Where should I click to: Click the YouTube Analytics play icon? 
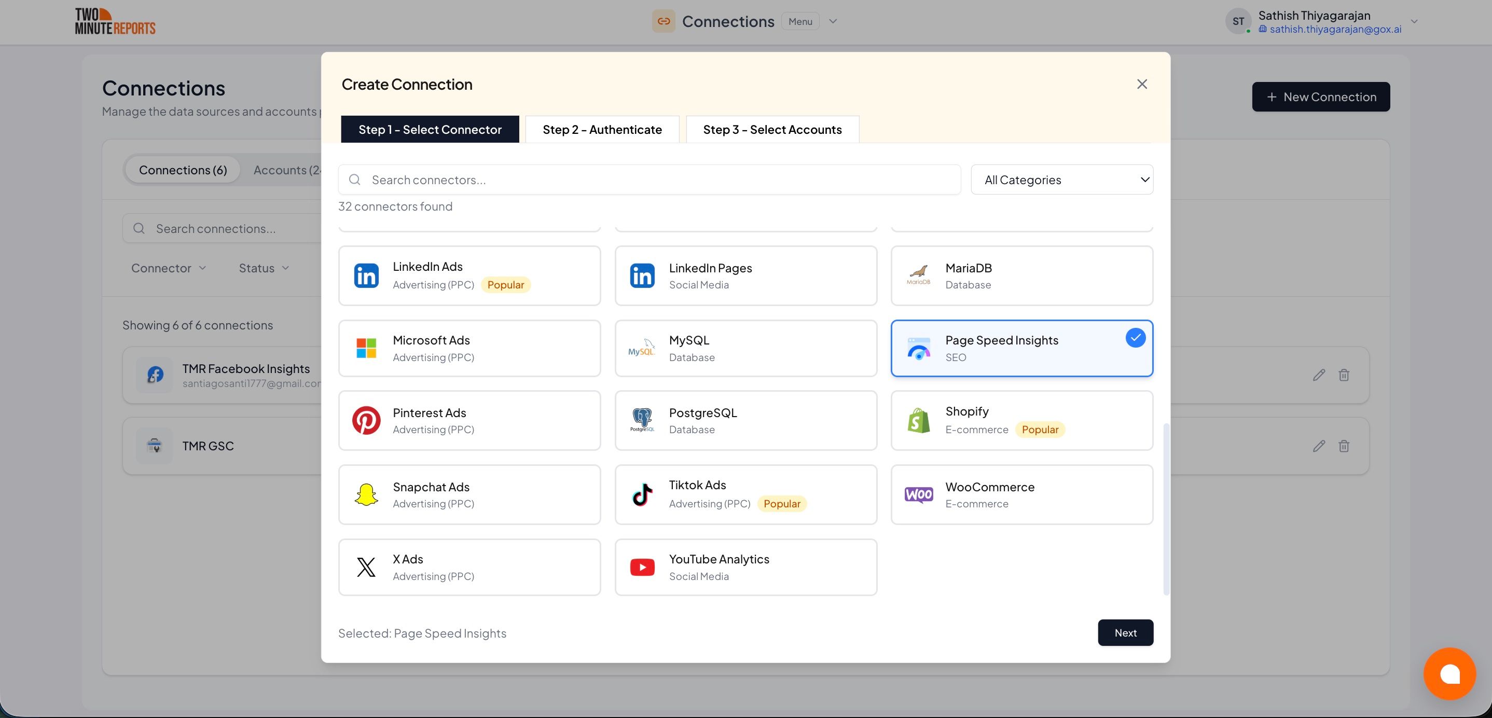pos(642,567)
